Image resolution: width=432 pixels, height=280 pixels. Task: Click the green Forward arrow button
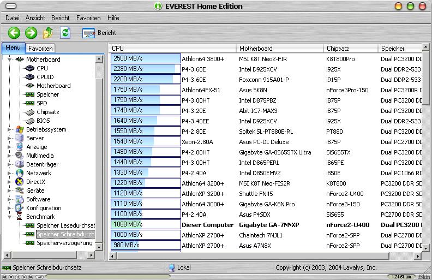click(31, 33)
